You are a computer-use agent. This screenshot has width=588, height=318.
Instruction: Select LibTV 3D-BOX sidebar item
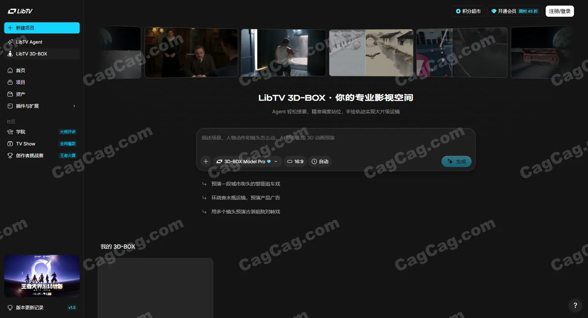[x=42, y=54]
